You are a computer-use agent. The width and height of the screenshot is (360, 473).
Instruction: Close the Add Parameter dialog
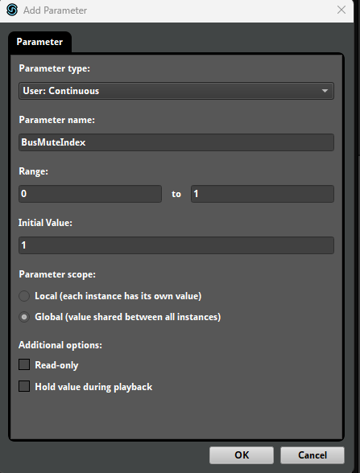341,10
